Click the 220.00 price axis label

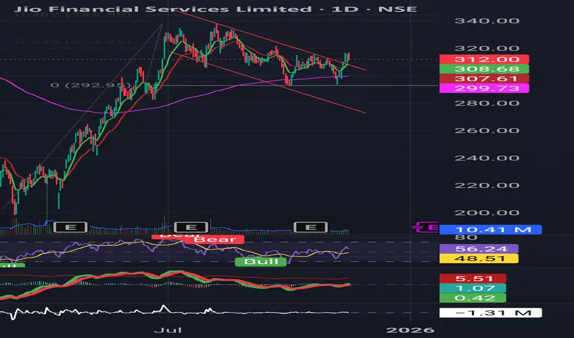(x=487, y=185)
